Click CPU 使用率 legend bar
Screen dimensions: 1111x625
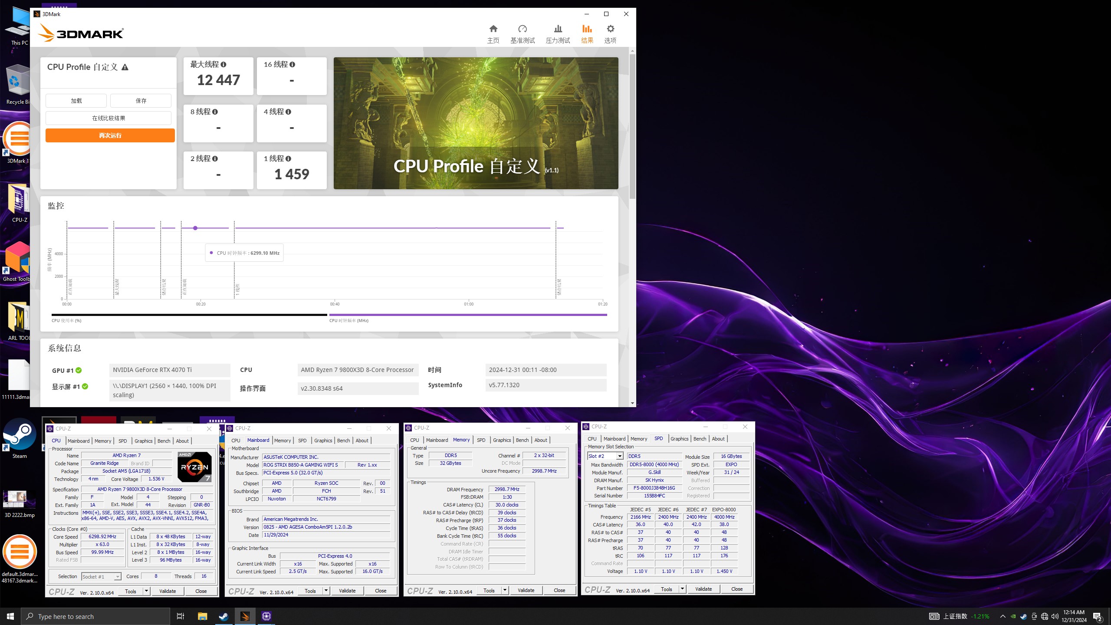[x=189, y=315]
